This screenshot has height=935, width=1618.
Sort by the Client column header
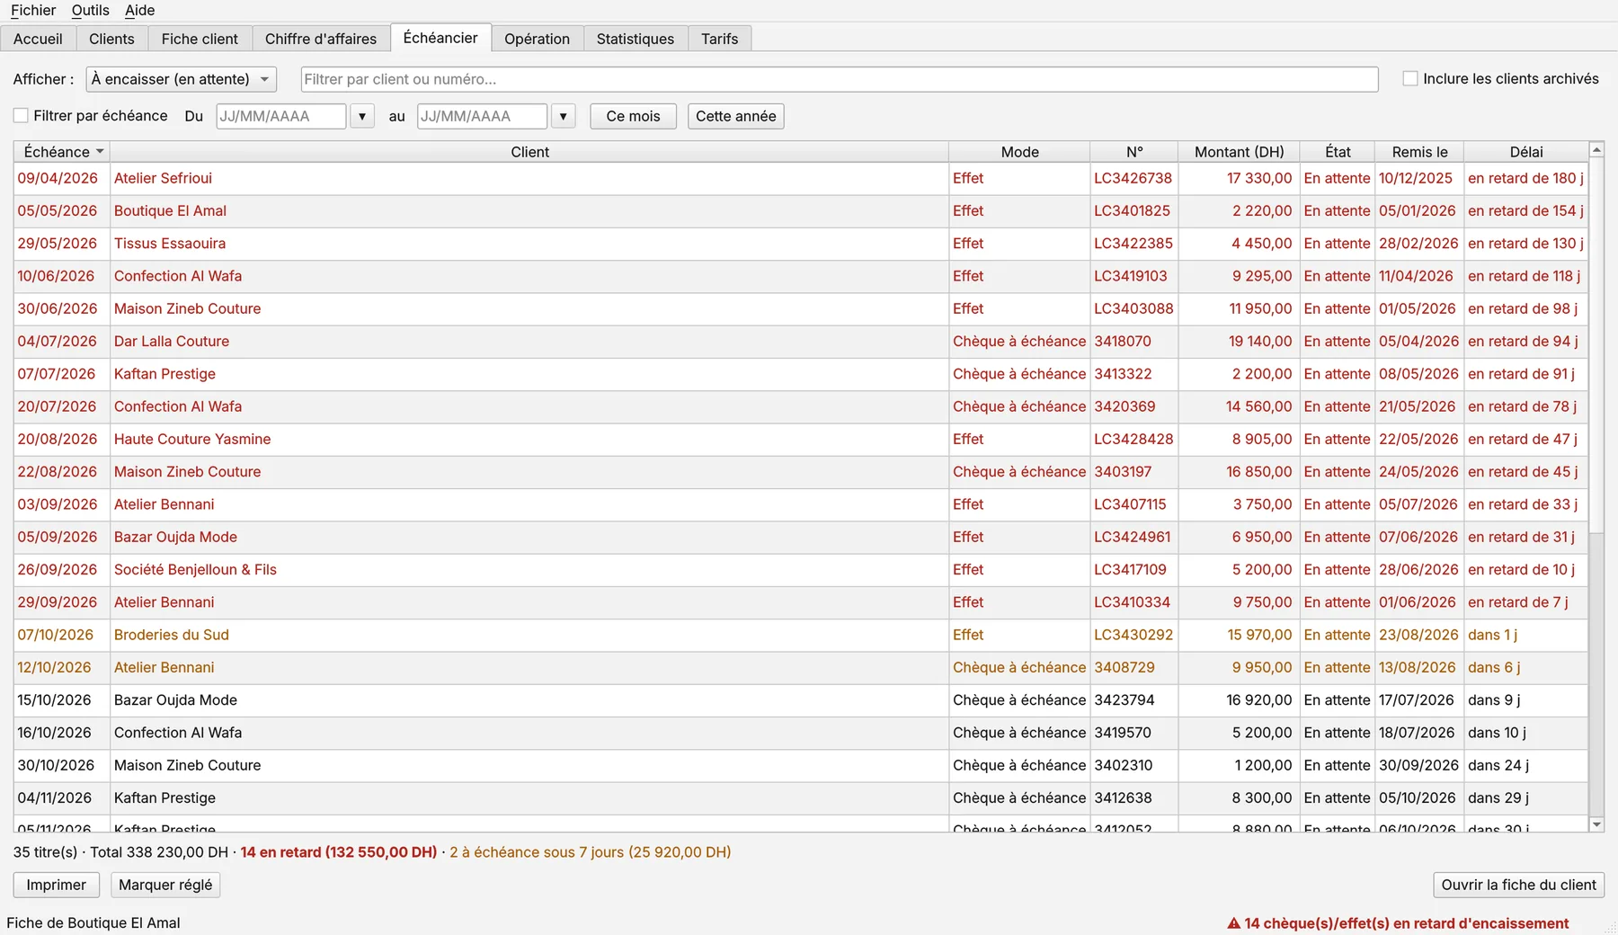point(529,152)
